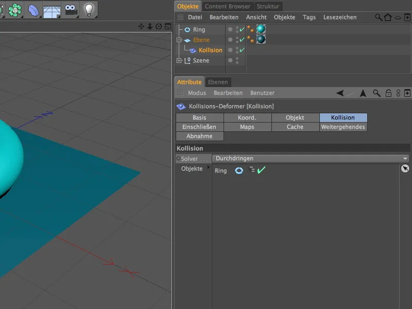The image size is (412, 309).
Task: Click the teal sphere thumbnail next to Ring
Action: (261, 29)
